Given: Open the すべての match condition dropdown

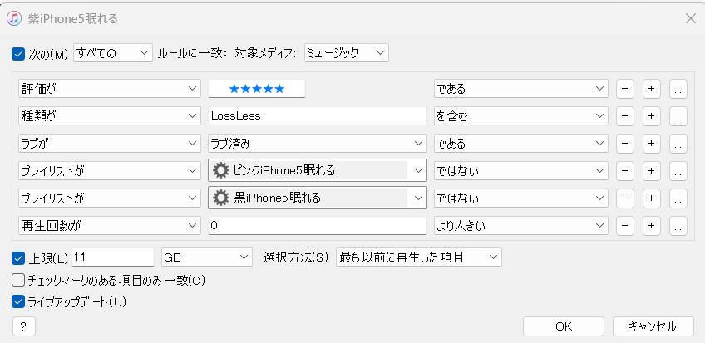Looking at the screenshot, I should tap(113, 53).
